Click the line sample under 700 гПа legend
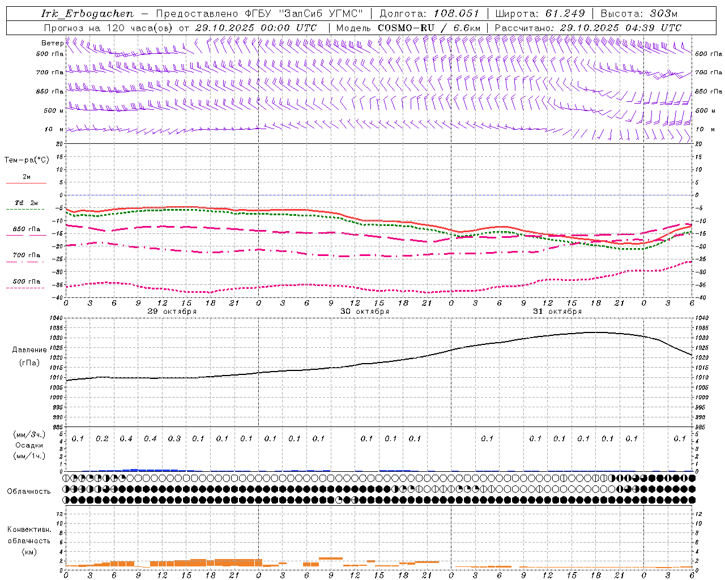 (x=26, y=262)
